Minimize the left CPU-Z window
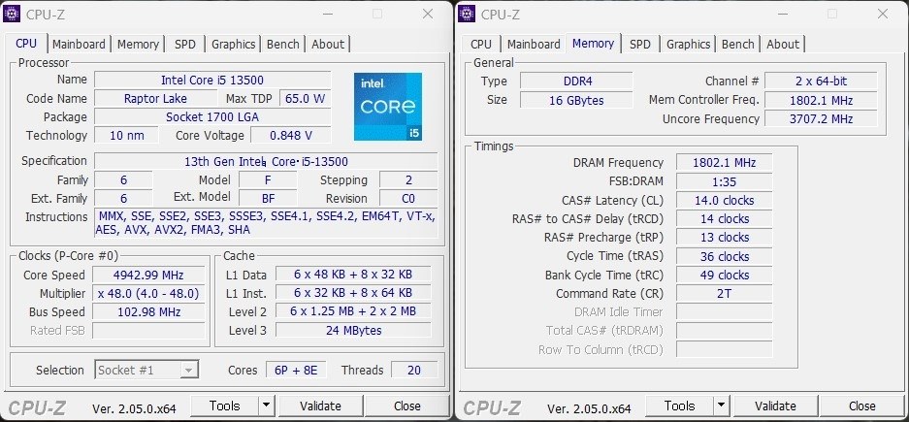 coord(328,14)
